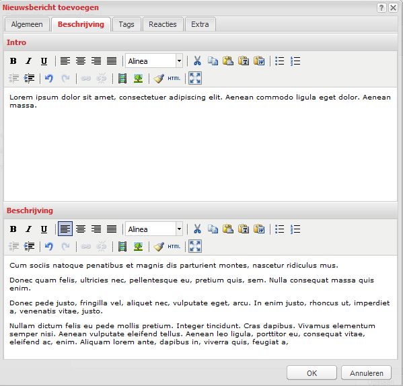Screen dimensions: 403x386
Task: Open the Reacties tab
Action: point(163,24)
